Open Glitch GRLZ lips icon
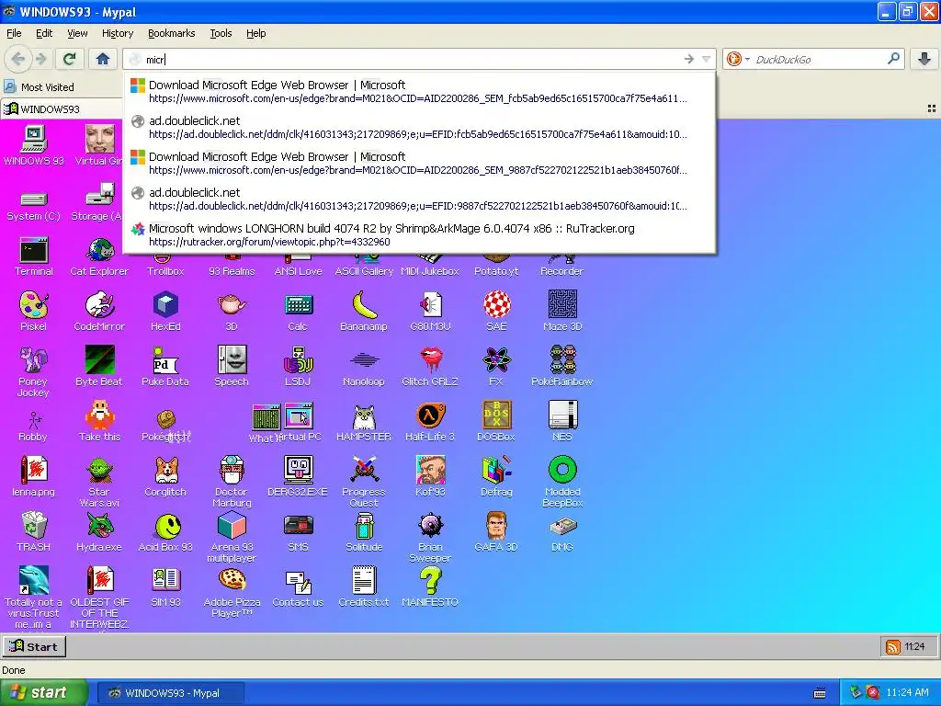The image size is (941, 706). [430, 366]
